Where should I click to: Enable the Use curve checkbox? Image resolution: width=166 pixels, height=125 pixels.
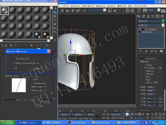pos(32,79)
